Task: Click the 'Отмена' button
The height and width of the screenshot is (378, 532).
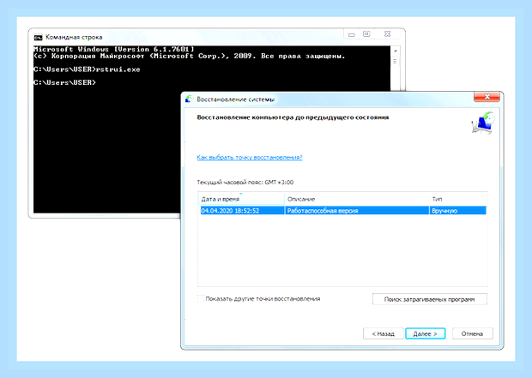Action: tap(472, 333)
